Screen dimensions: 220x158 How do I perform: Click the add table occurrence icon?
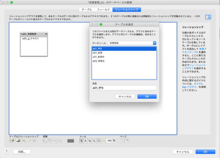click(x=12, y=141)
